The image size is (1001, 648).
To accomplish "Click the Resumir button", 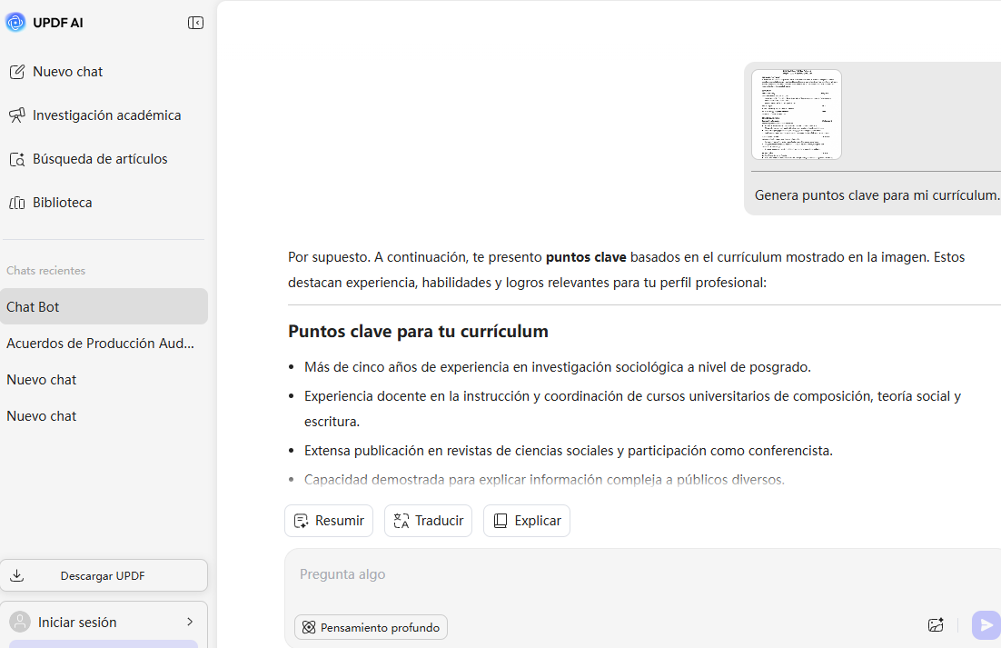I will coord(328,520).
